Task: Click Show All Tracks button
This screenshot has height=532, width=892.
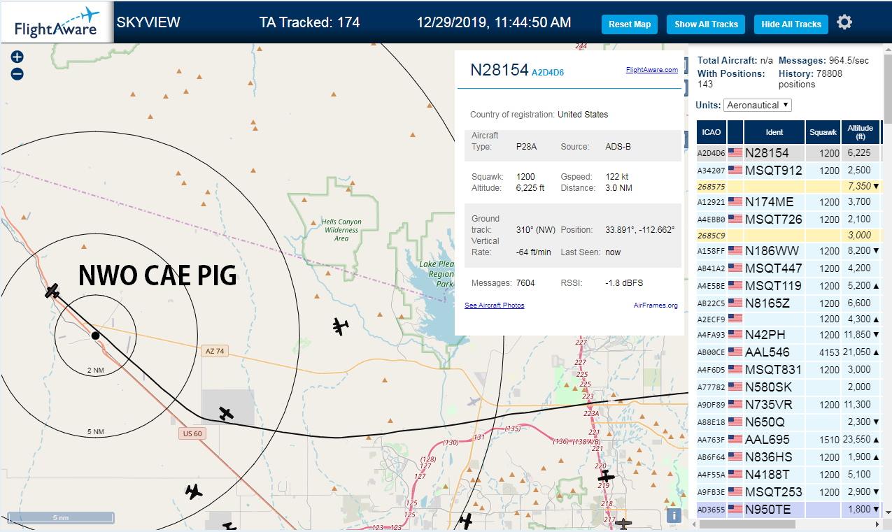Action: (x=706, y=24)
